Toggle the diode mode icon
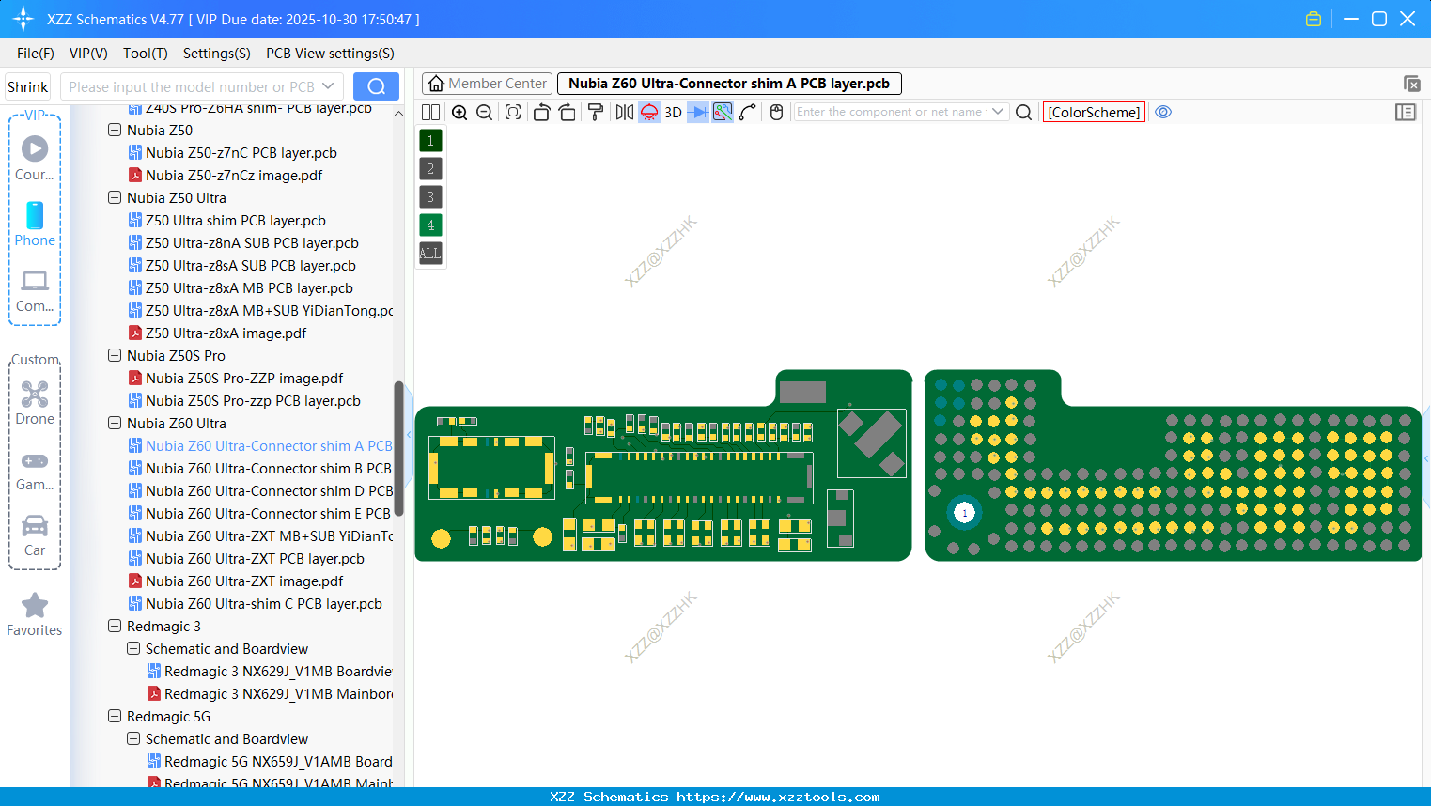Image resolution: width=1431 pixels, height=806 pixels. [x=698, y=113]
